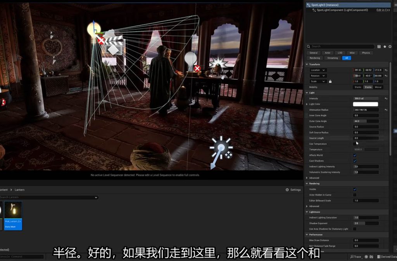The width and height of the screenshot is (397, 261).
Task: Select the Physics filter tab
Action: click(x=366, y=53)
